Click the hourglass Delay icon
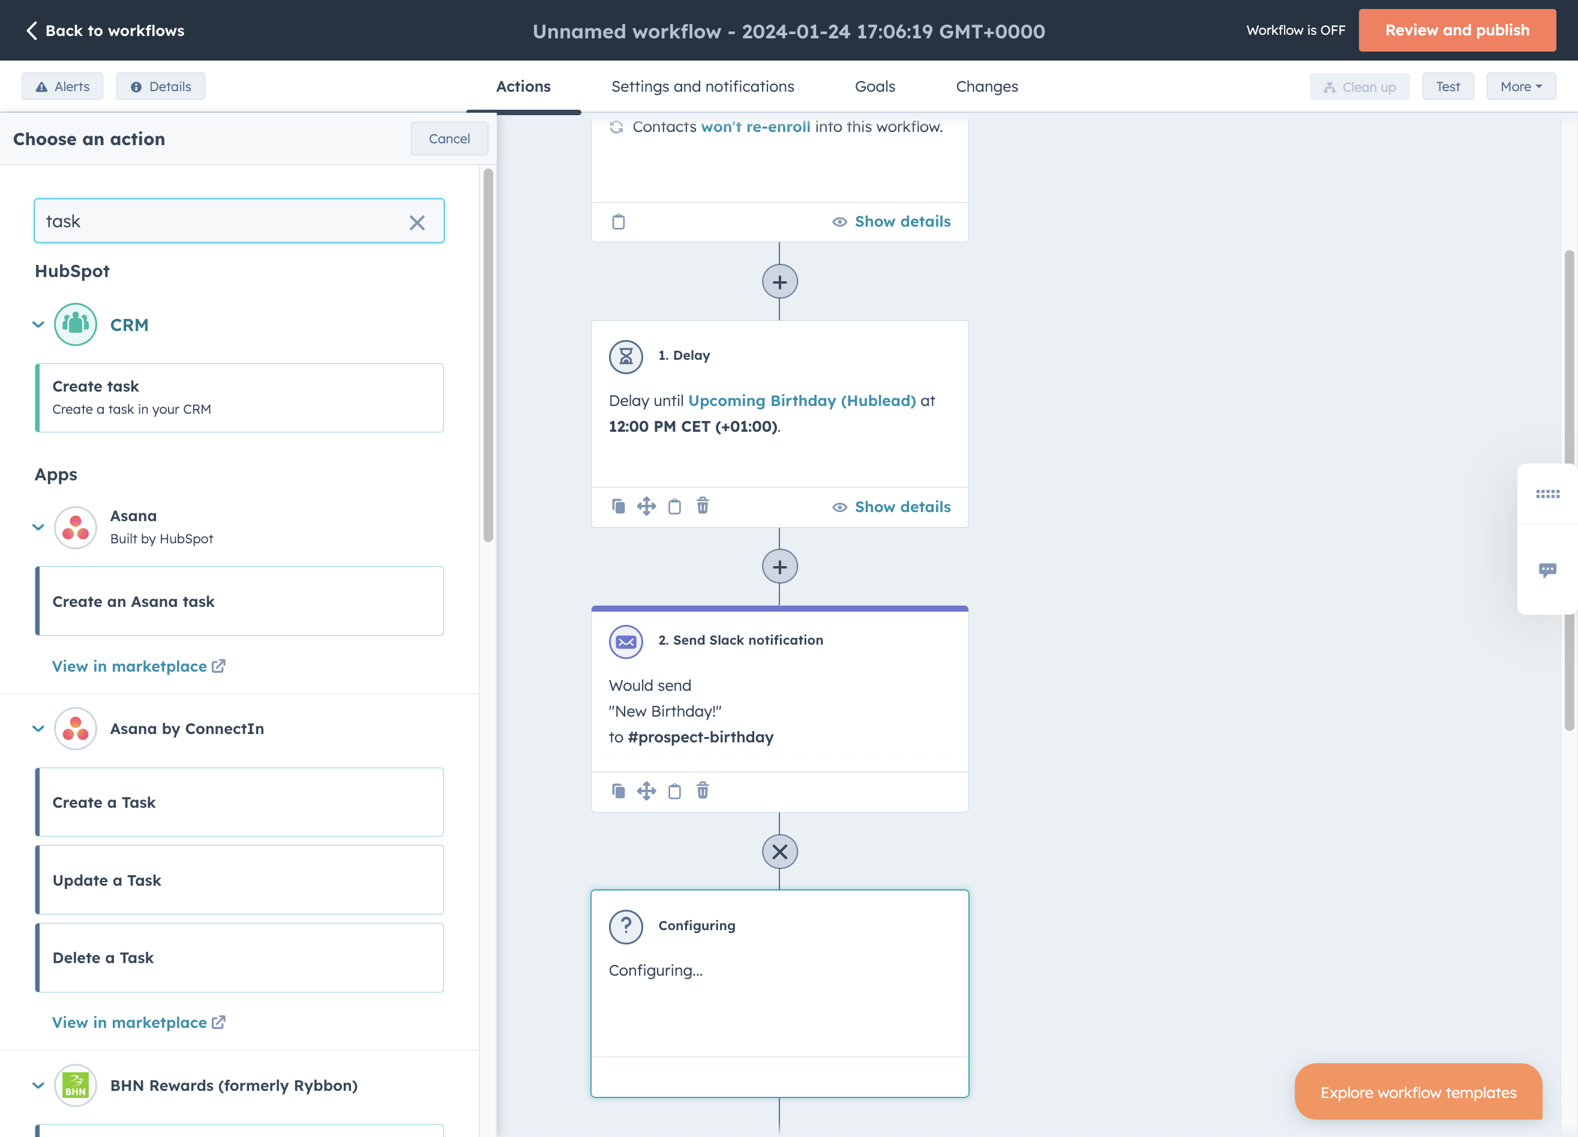1578x1137 pixels. pos(626,357)
